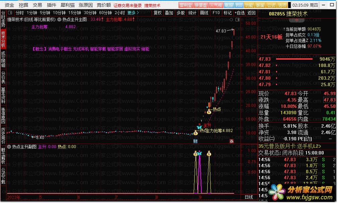Toggle the left panel icon beside 分时
338x203 pixels.
click(x=10, y=13)
